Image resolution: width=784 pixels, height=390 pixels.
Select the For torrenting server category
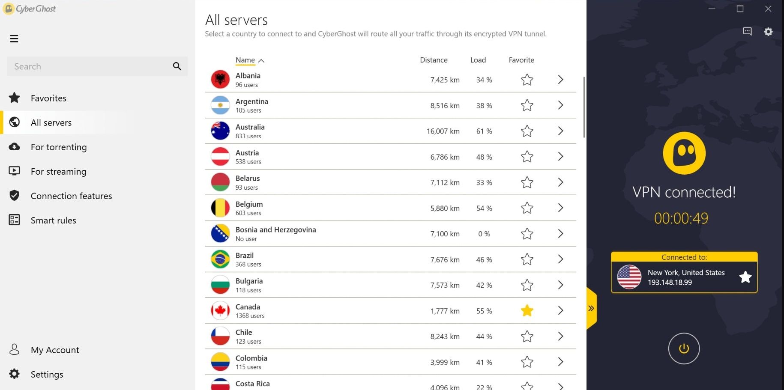(58, 147)
